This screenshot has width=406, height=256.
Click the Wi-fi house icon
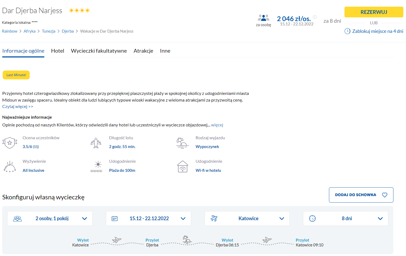(x=183, y=166)
